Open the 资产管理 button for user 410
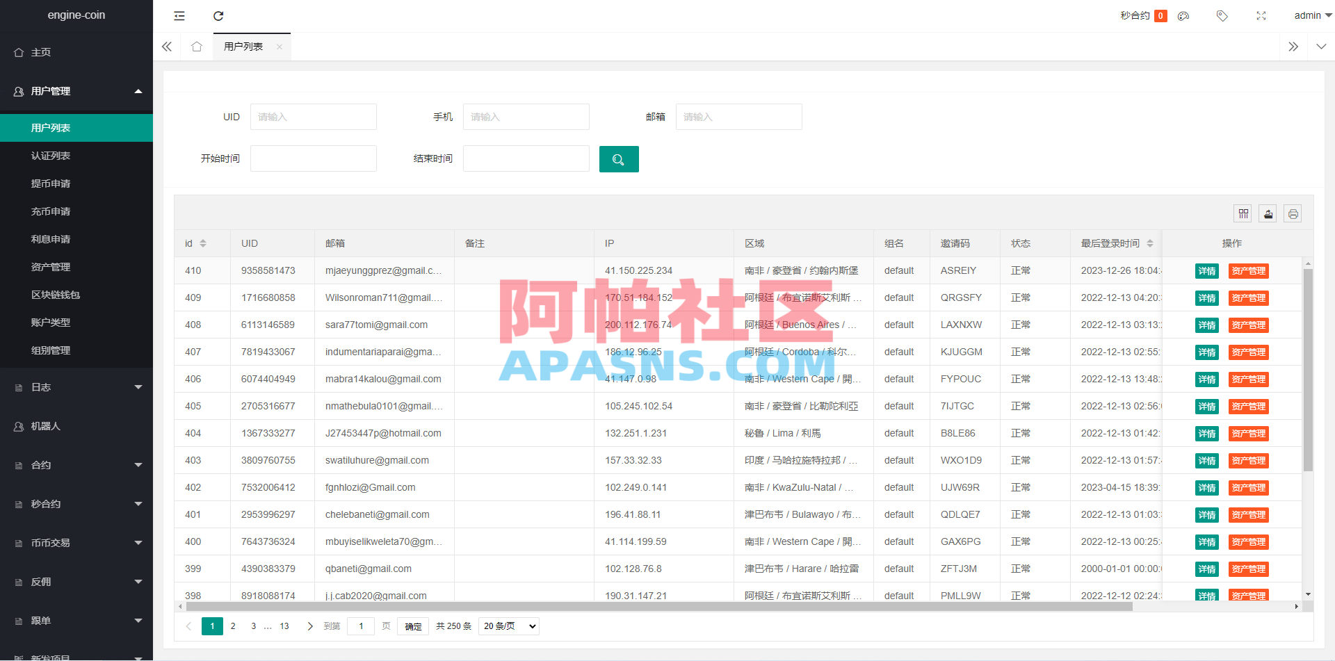This screenshot has height=661, width=1335. (1248, 271)
